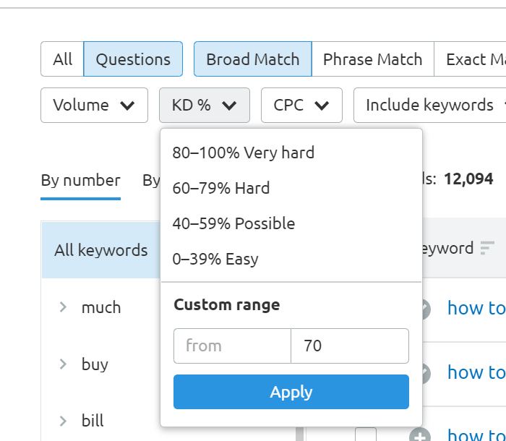This screenshot has width=506, height=441.
Task: Expand the 'bill' keyword group
Action: click(x=63, y=421)
